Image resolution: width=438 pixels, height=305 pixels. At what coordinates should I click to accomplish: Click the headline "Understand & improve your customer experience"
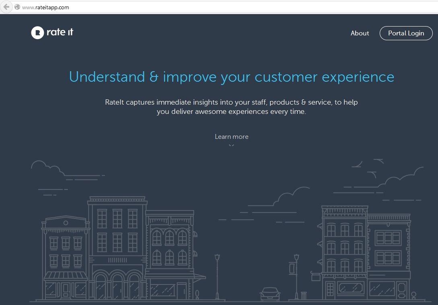click(232, 77)
